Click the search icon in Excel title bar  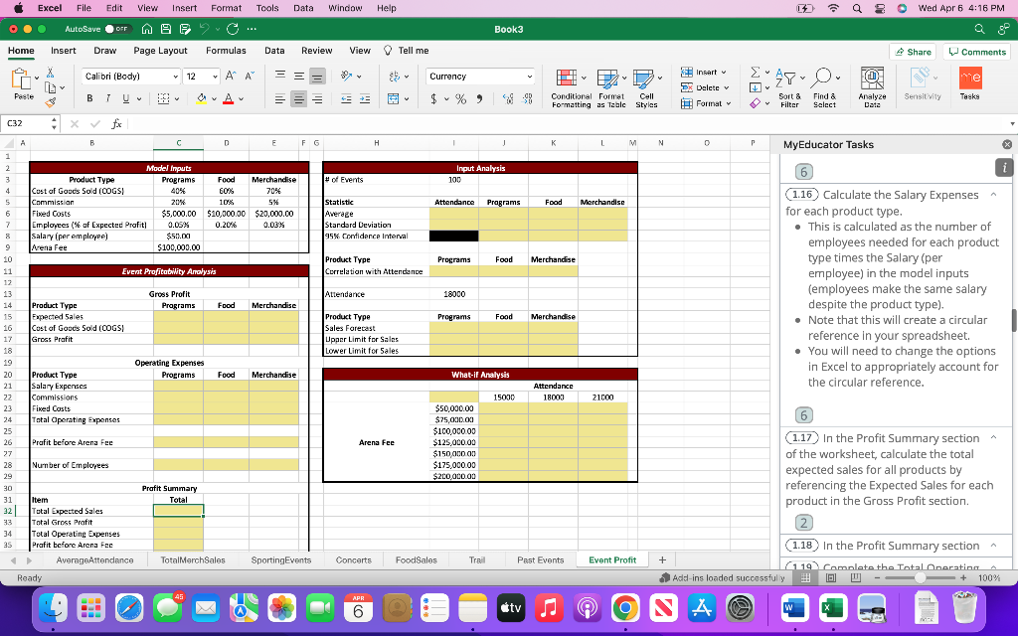click(x=979, y=29)
